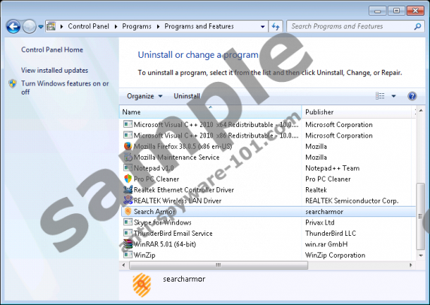Click the Control Panel breadcrumb segment

tap(87, 26)
